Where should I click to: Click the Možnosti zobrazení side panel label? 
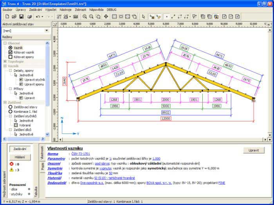[x=5, y=184]
